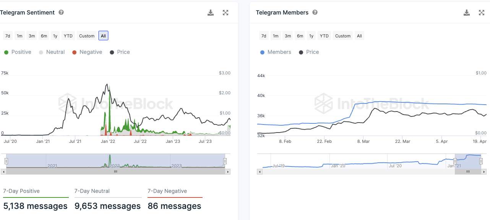Select YTD range in Telegram Members

tap(324, 36)
